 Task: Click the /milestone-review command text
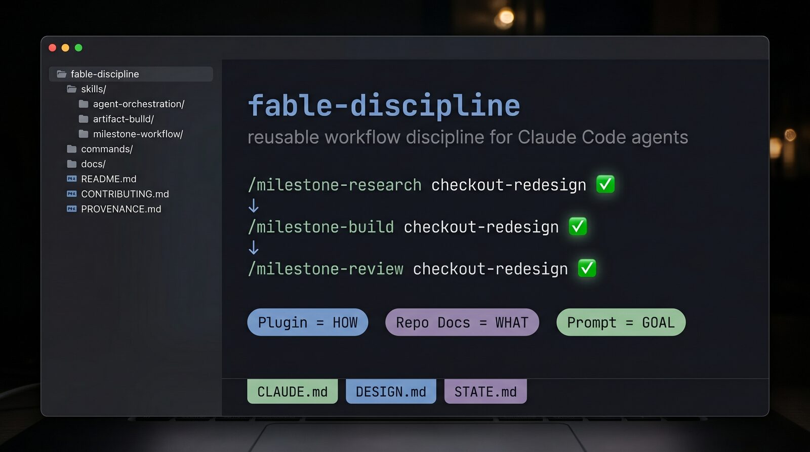click(x=326, y=269)
